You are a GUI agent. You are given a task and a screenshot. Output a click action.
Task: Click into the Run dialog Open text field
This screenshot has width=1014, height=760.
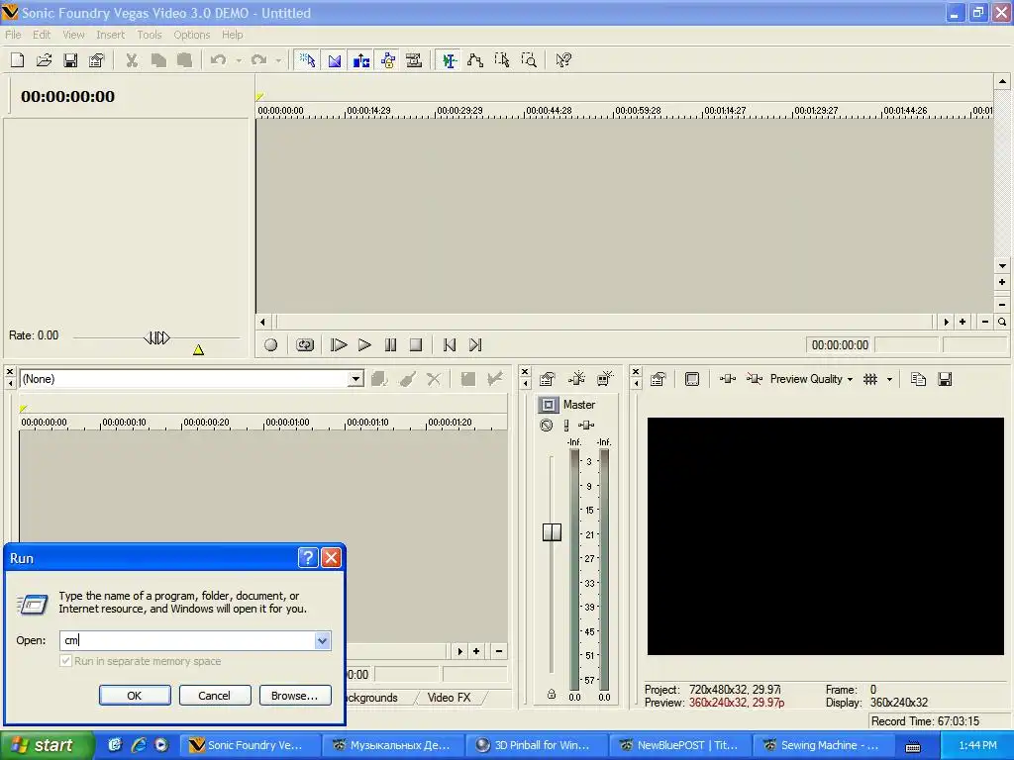click(187, 640)
